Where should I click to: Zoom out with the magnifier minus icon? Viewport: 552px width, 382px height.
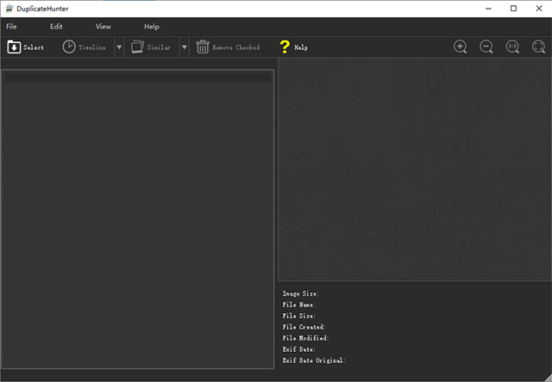[486, 47]
